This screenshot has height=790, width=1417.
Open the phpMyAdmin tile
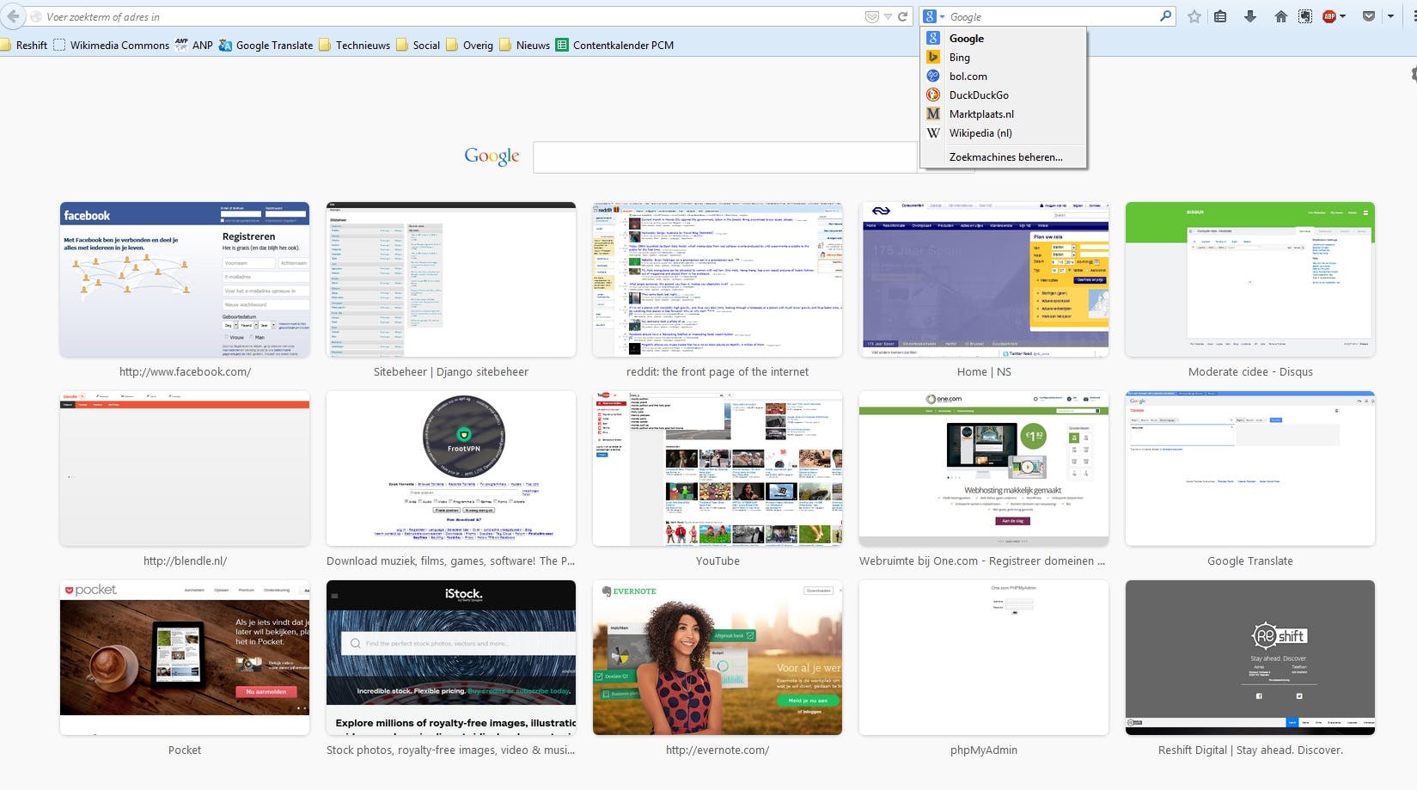click(x=984, y=658)
